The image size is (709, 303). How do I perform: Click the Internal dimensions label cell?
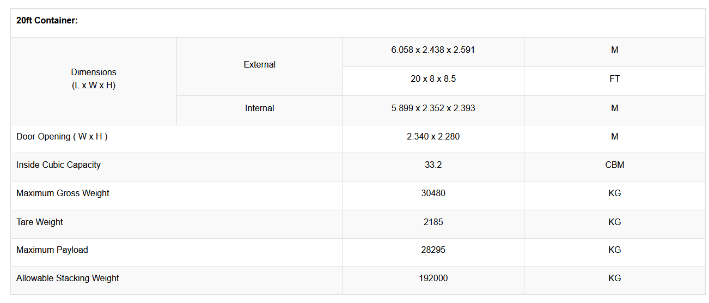[x=260, y=108]
